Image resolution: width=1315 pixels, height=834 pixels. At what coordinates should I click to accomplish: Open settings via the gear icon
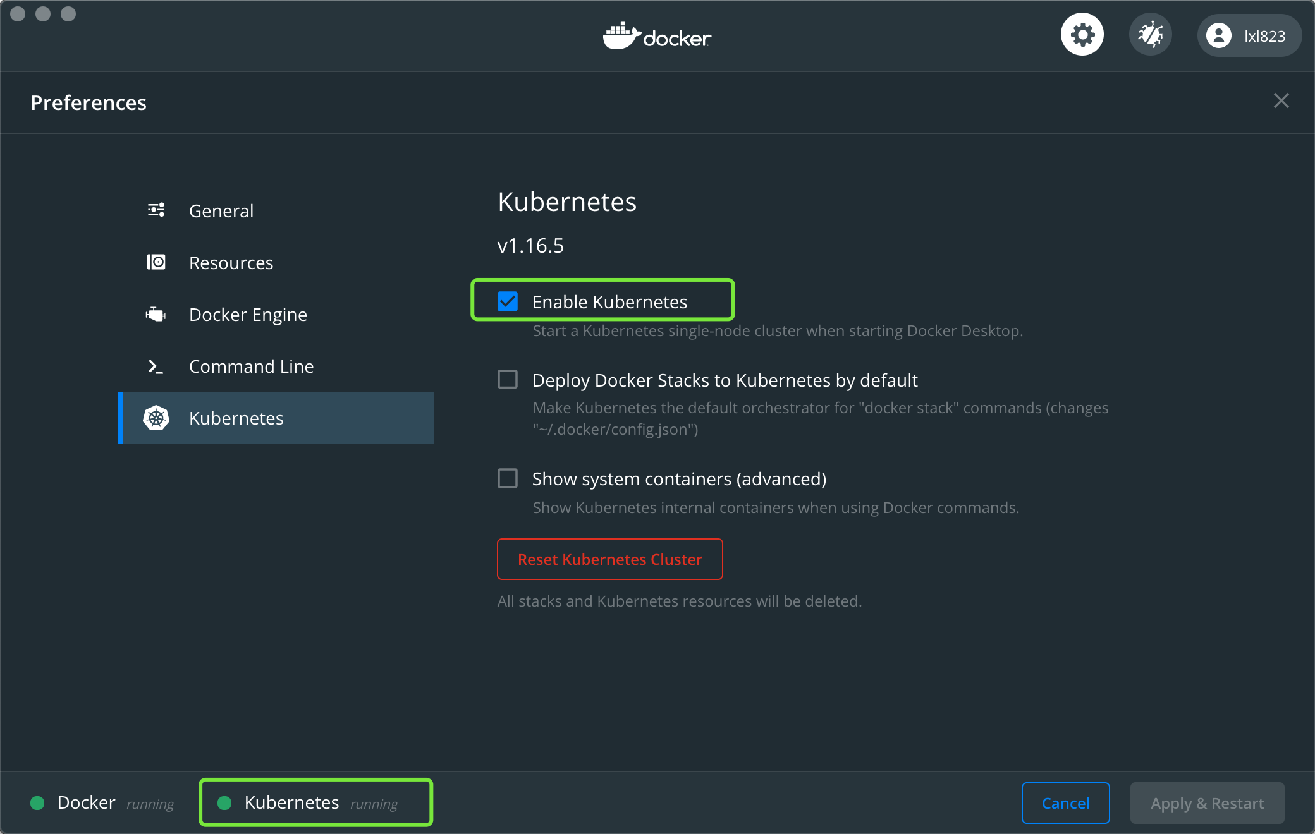pyautogui.click(x=1082, y=35)
